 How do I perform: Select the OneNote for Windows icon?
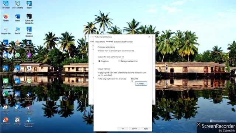pos(29,58)
